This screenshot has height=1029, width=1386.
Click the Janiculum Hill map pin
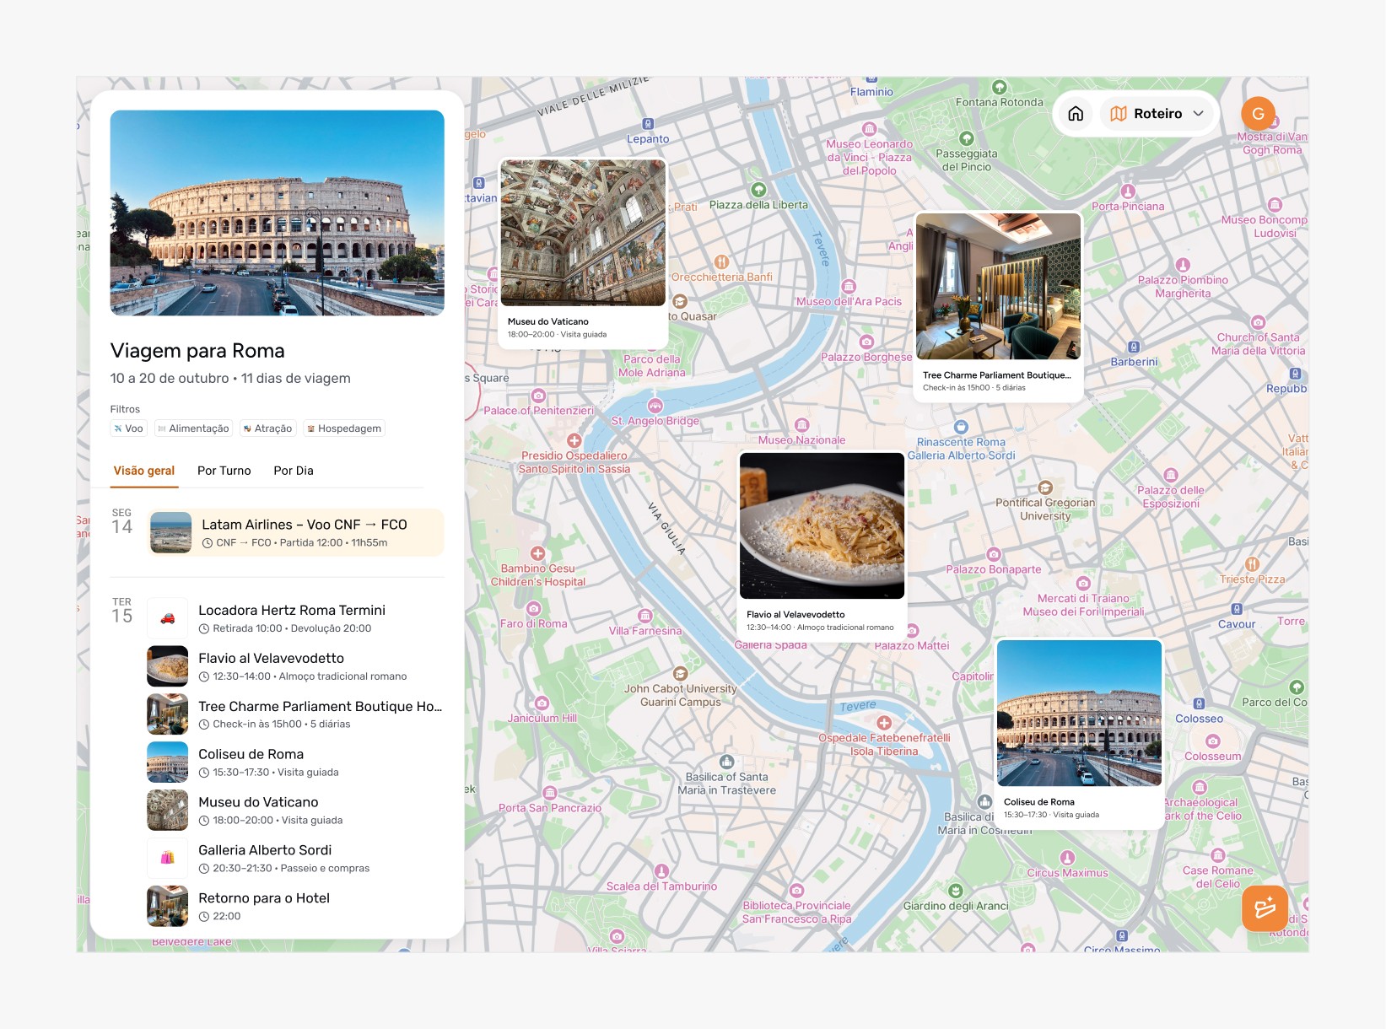pos(542,703)
